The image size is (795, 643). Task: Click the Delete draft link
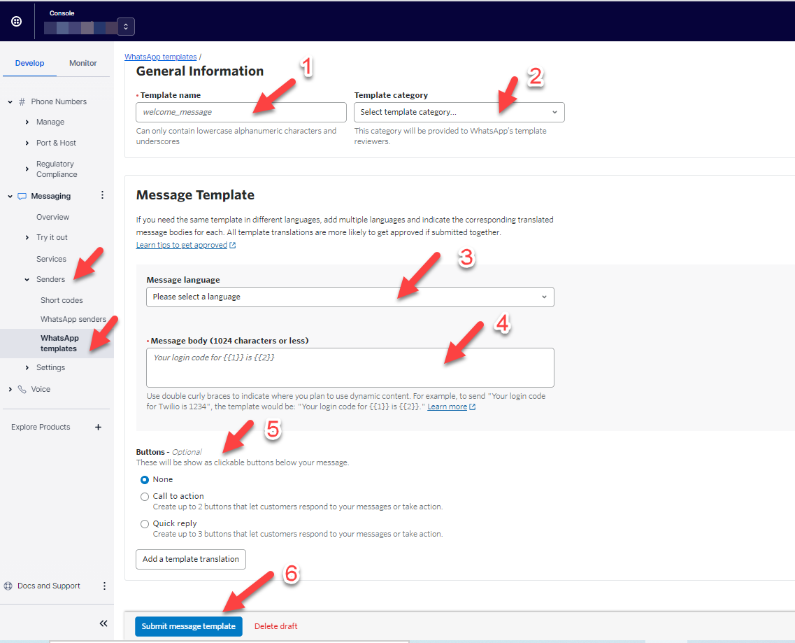[275, 626]
